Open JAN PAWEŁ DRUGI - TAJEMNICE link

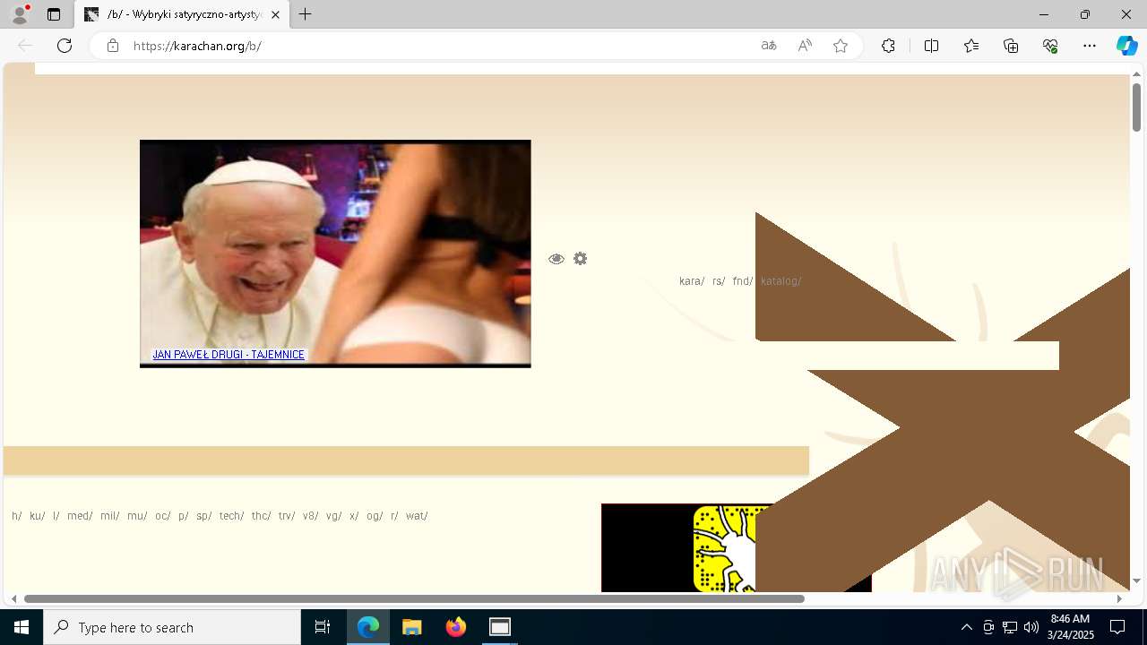click(x=229, y=355)
